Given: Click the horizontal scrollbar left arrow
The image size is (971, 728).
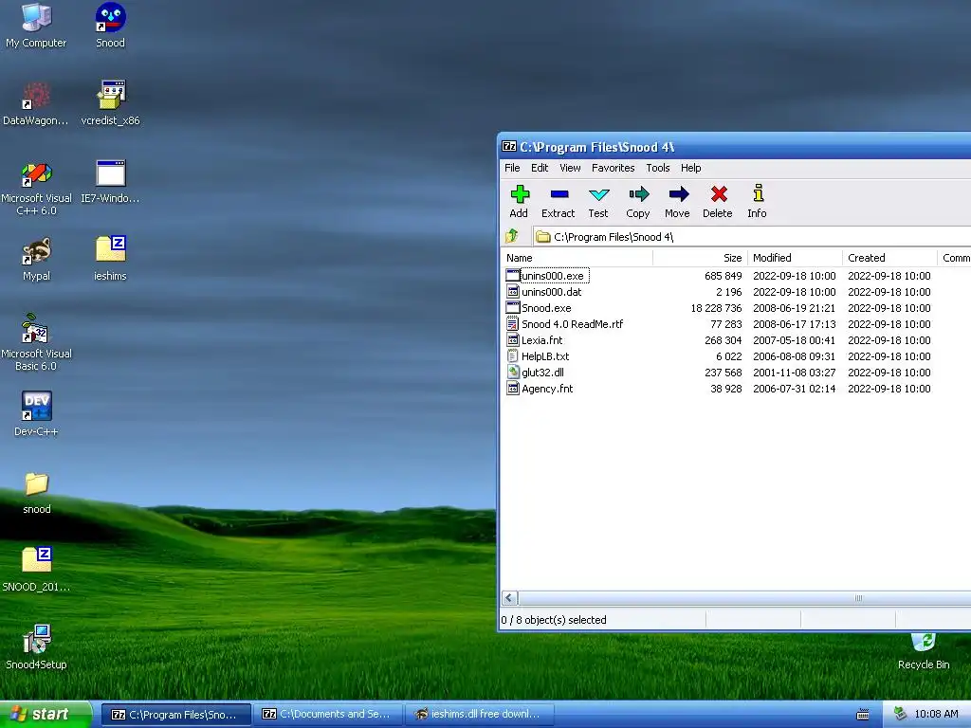Looking at the screenshot, I should pos(509,598).
